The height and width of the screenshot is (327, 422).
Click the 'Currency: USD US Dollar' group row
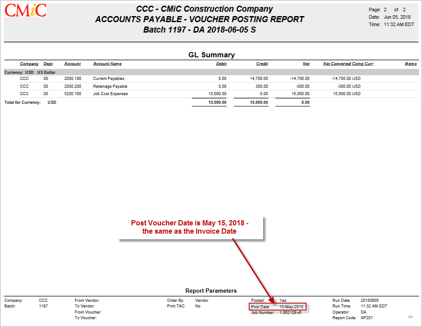[211, 72]
